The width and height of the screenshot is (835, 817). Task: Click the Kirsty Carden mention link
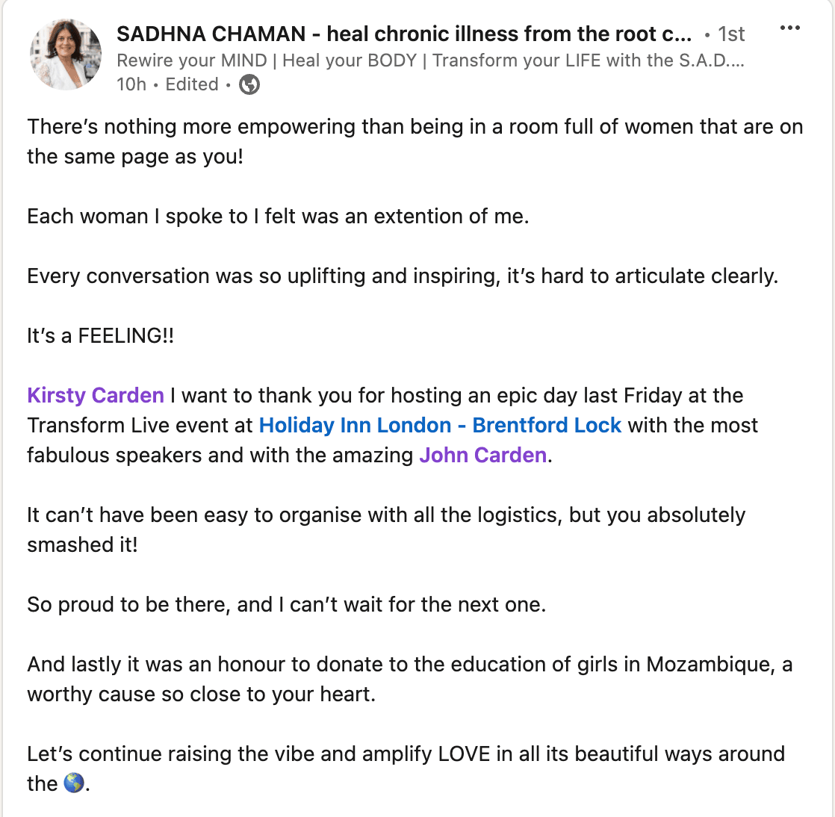[96, 395]
